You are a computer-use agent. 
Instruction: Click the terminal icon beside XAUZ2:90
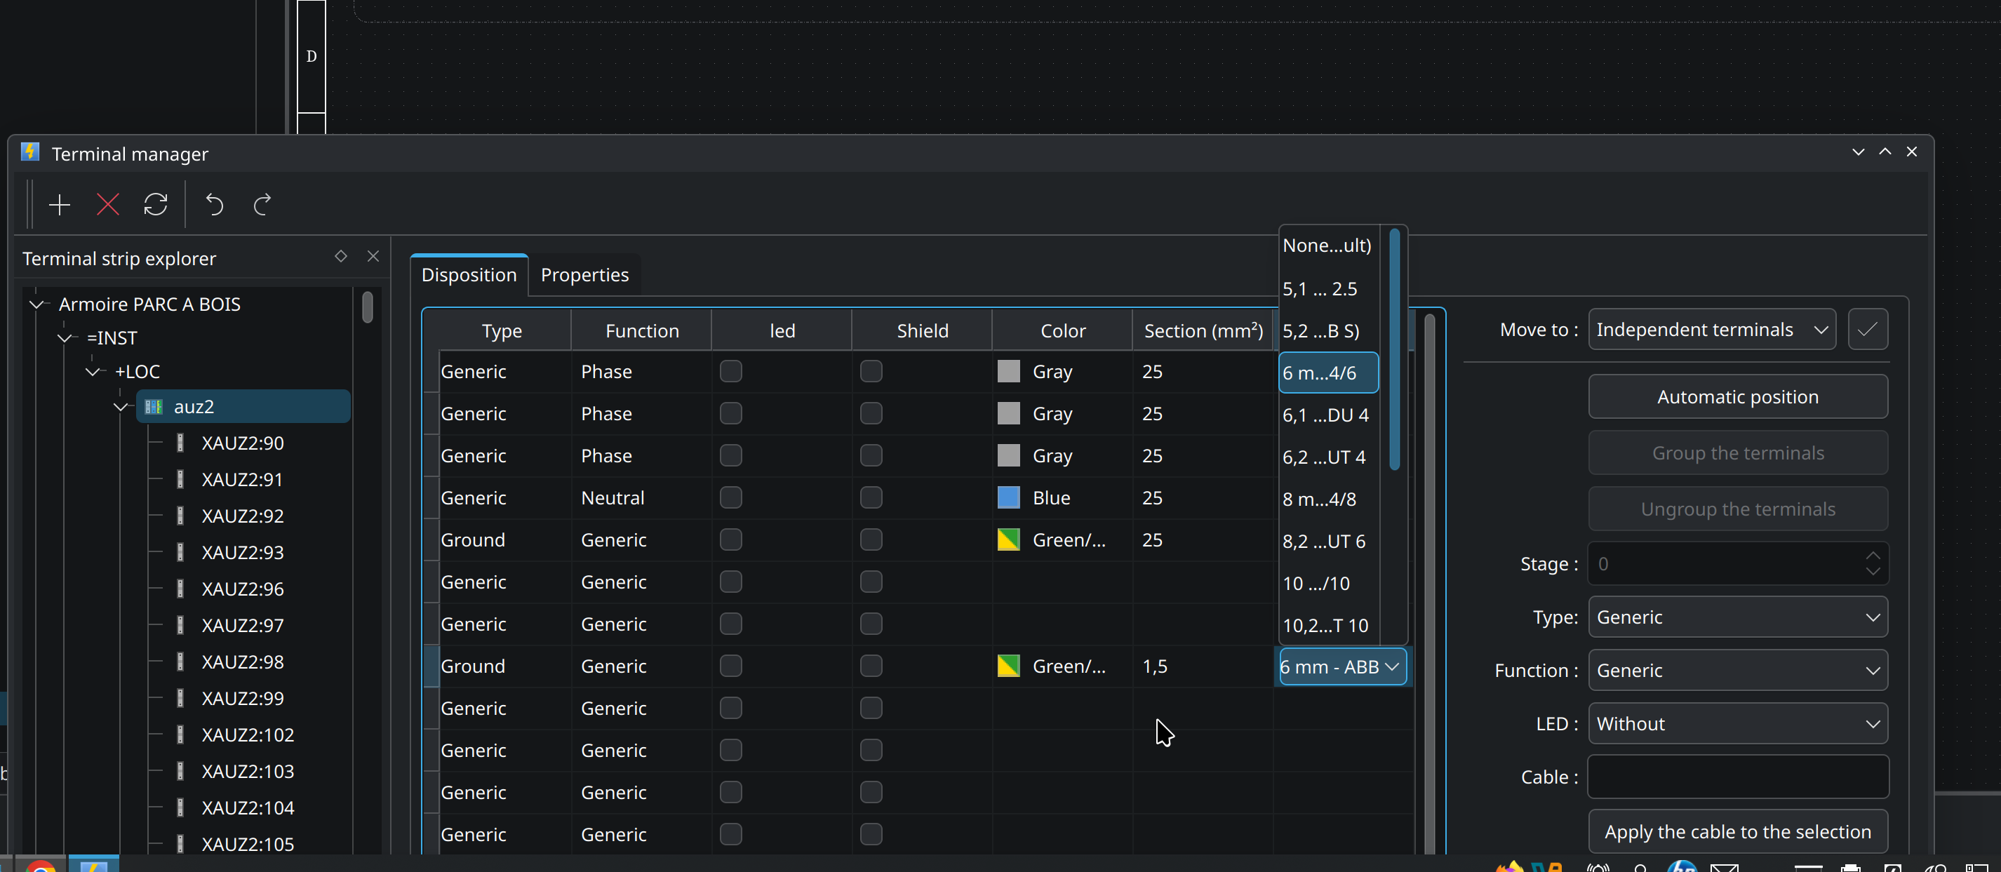(180, 443)
